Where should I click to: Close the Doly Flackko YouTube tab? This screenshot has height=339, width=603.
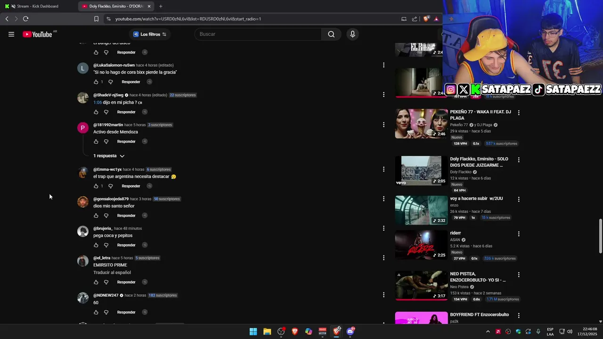tap(149, 6)
